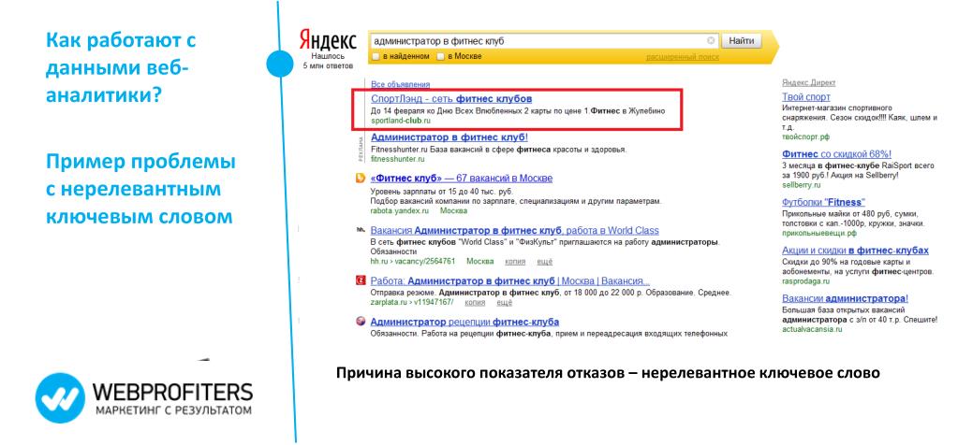Open the СпортЛэнд - сеть фитнес клубов ad
958x445 pixels.
click(x=451, y=98)
